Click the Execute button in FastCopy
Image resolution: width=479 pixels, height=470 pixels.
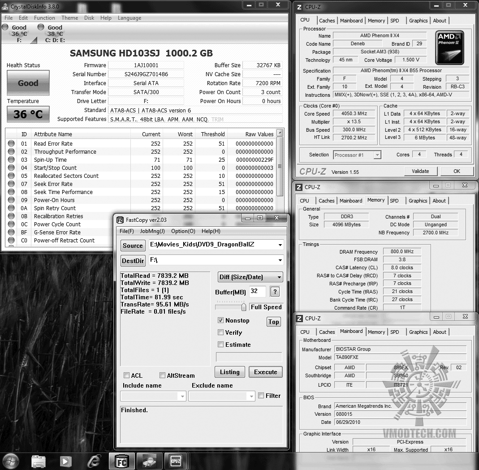pos(265,372)
